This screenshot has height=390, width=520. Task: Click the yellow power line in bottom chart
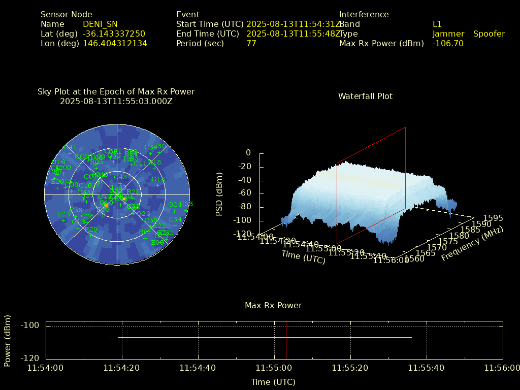264,337
